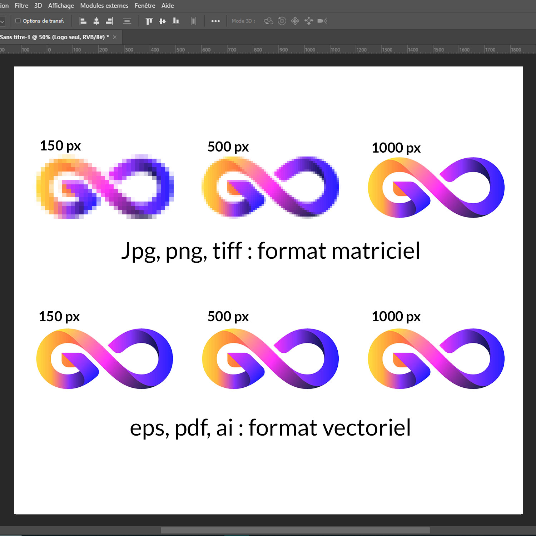Select the Sans titre-1 document tab

[54, 37]
